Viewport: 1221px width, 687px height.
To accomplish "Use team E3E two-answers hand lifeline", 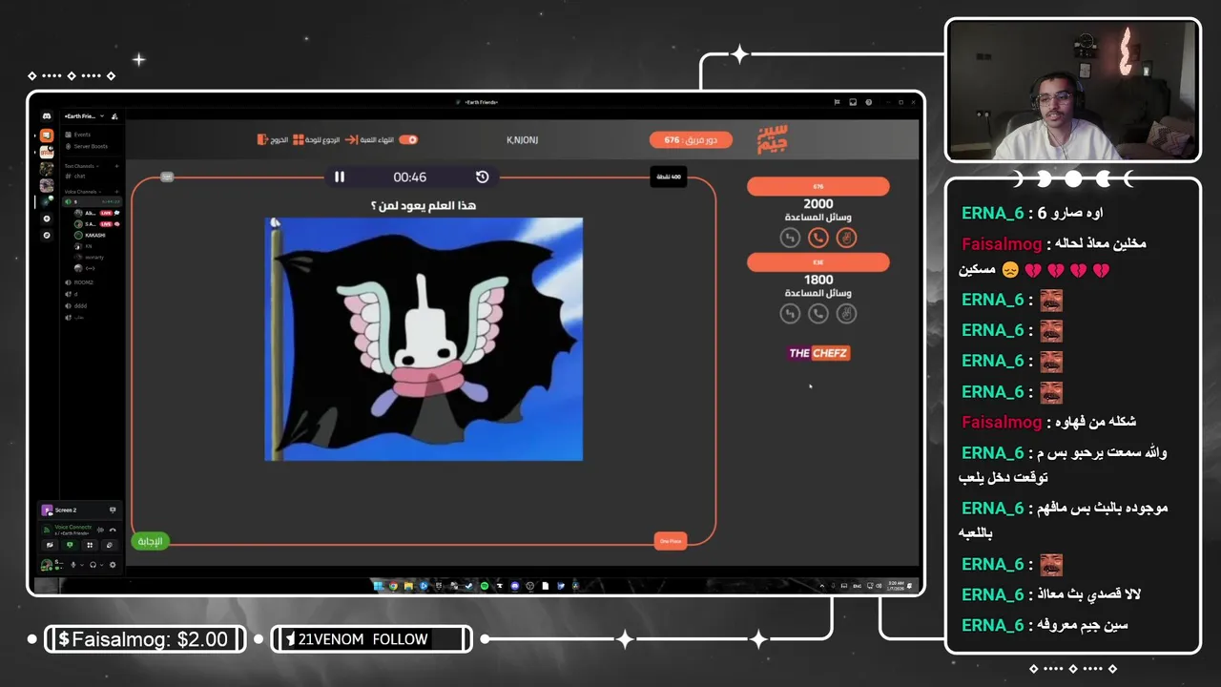I will pos(846,313).
